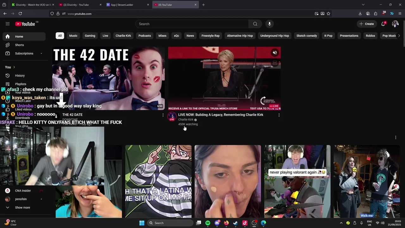Select the Underground Hip Hop chip
The width and height of the screenshot is (405, 228).
point(275,35)
